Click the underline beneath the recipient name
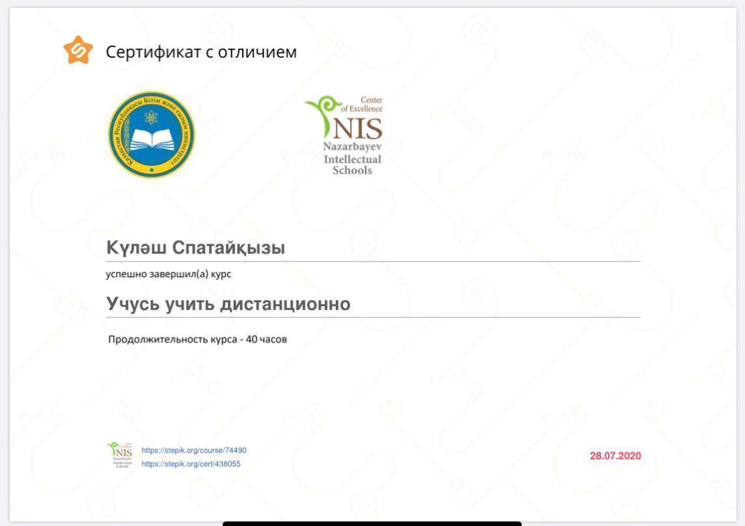The height and width of the screenshot is (526, 745). tap(373, 261)
